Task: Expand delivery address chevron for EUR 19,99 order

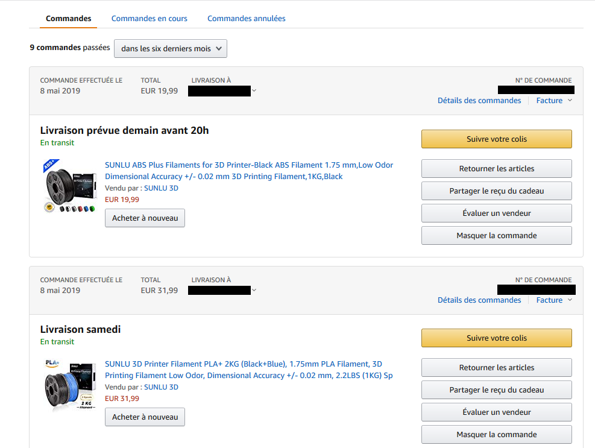Action: [x=254, y=91]
